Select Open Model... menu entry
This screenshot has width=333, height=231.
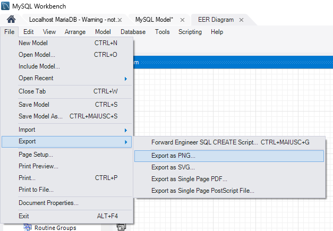pyautogui.click(x=67, y=55)
